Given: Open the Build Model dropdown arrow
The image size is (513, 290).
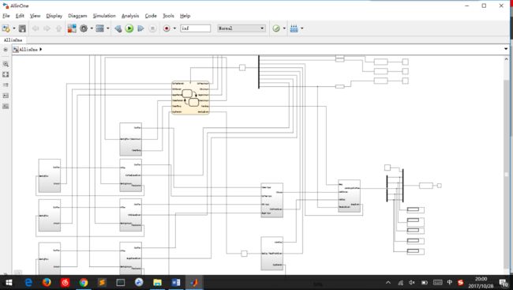Looking at the screenshot, I should point(302,28).
